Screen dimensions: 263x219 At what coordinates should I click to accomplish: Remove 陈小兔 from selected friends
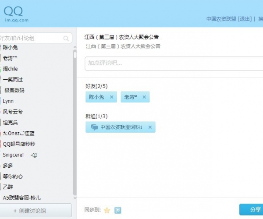tap(111, 97)
